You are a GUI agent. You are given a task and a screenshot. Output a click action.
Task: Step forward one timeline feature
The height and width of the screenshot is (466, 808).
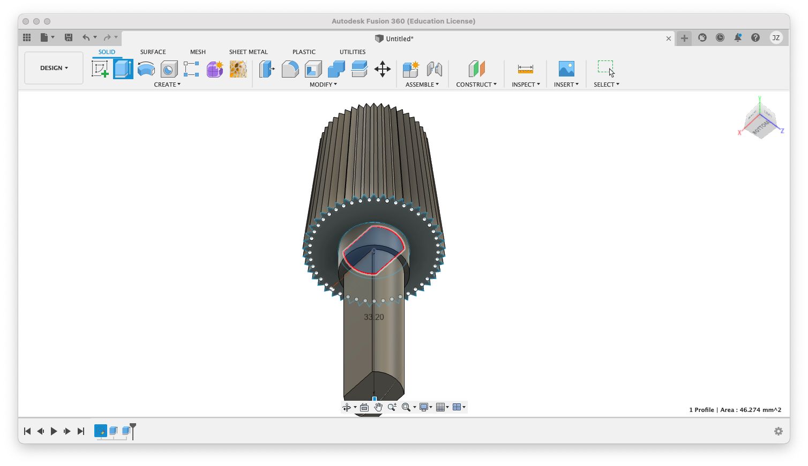(67, 431)
